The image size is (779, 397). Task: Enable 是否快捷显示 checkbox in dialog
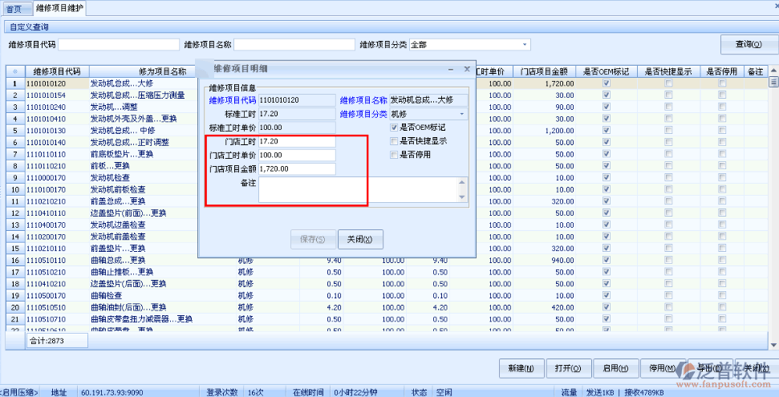click(393, 140)
